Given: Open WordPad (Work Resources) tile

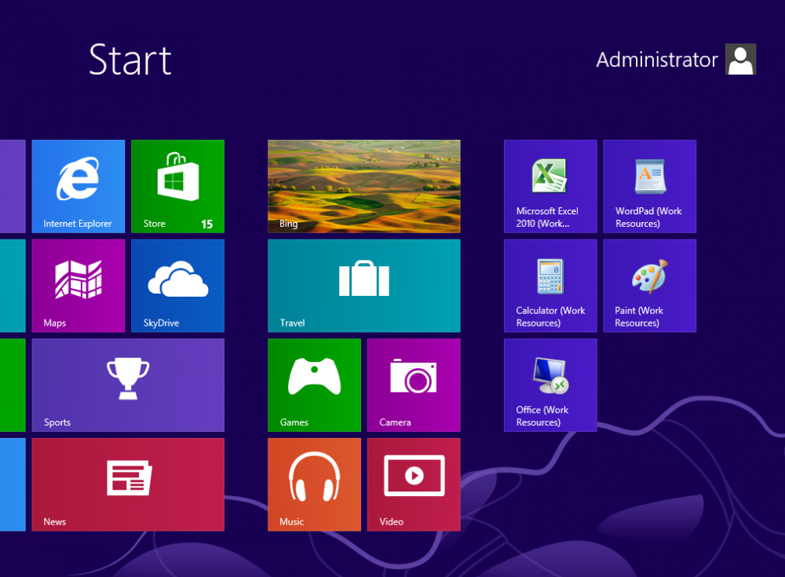Looking at the screenshot, I should 650,186.
